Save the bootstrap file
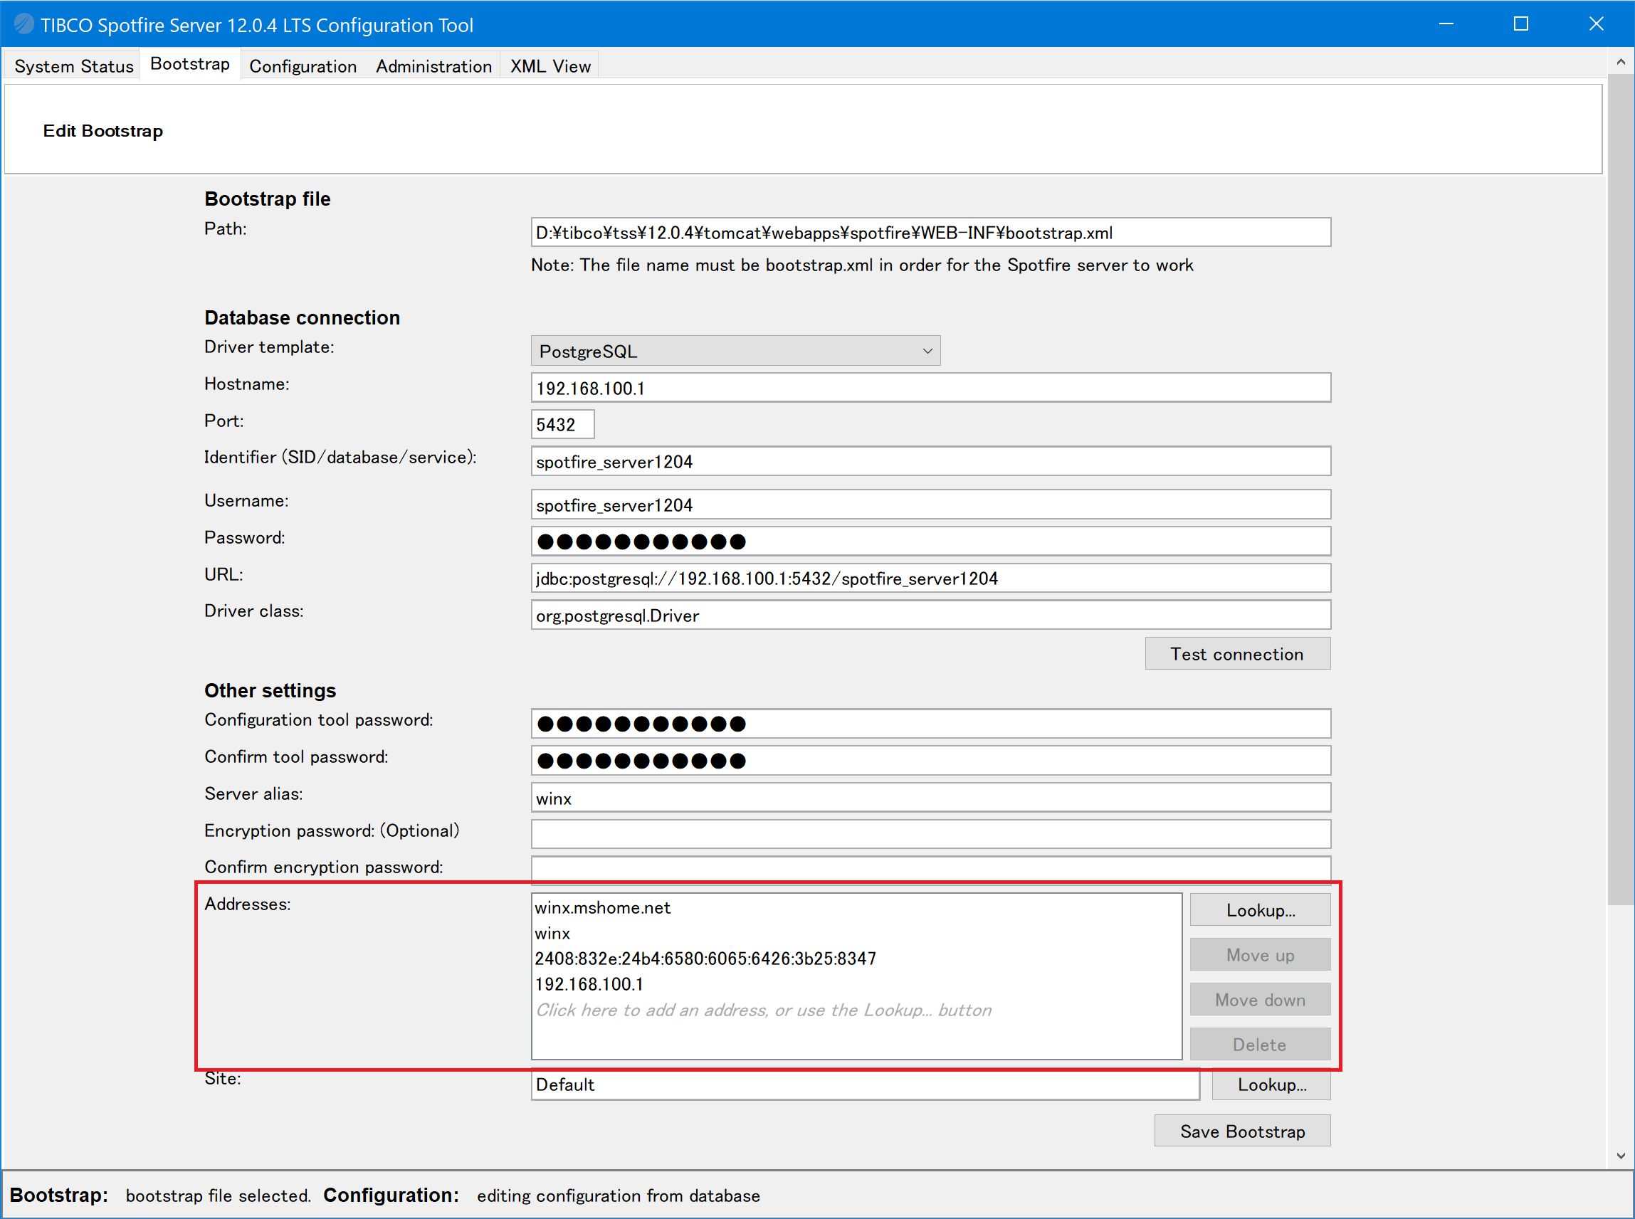This screenshot has width=1635, height=1219. pos(1242,1131)
